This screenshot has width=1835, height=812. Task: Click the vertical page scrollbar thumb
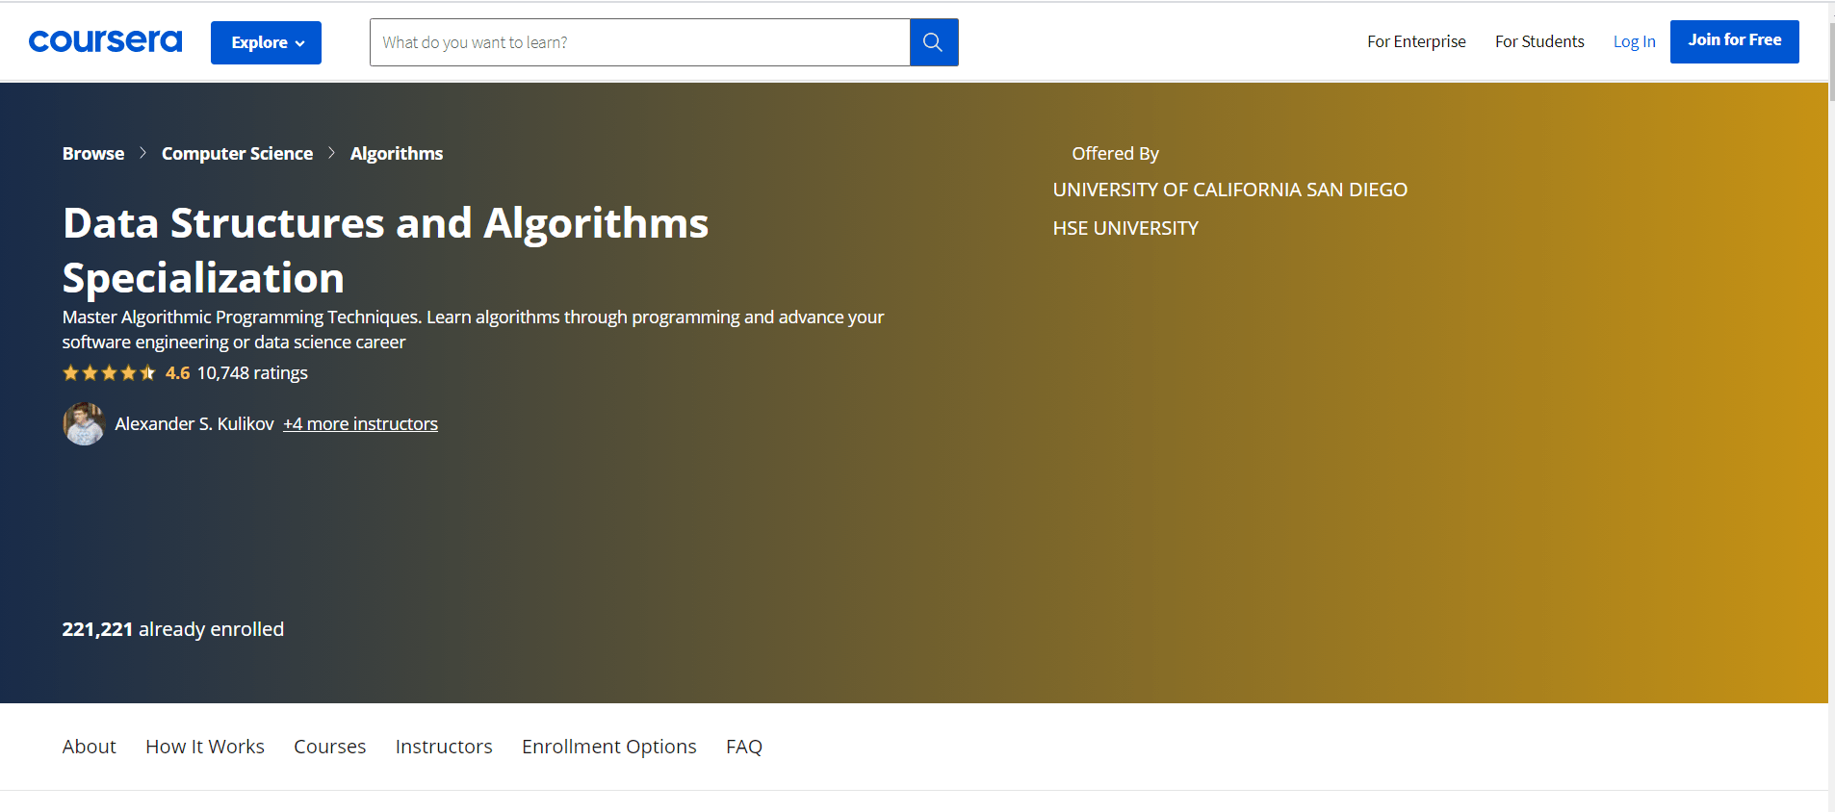click(x=1831, y=60)
